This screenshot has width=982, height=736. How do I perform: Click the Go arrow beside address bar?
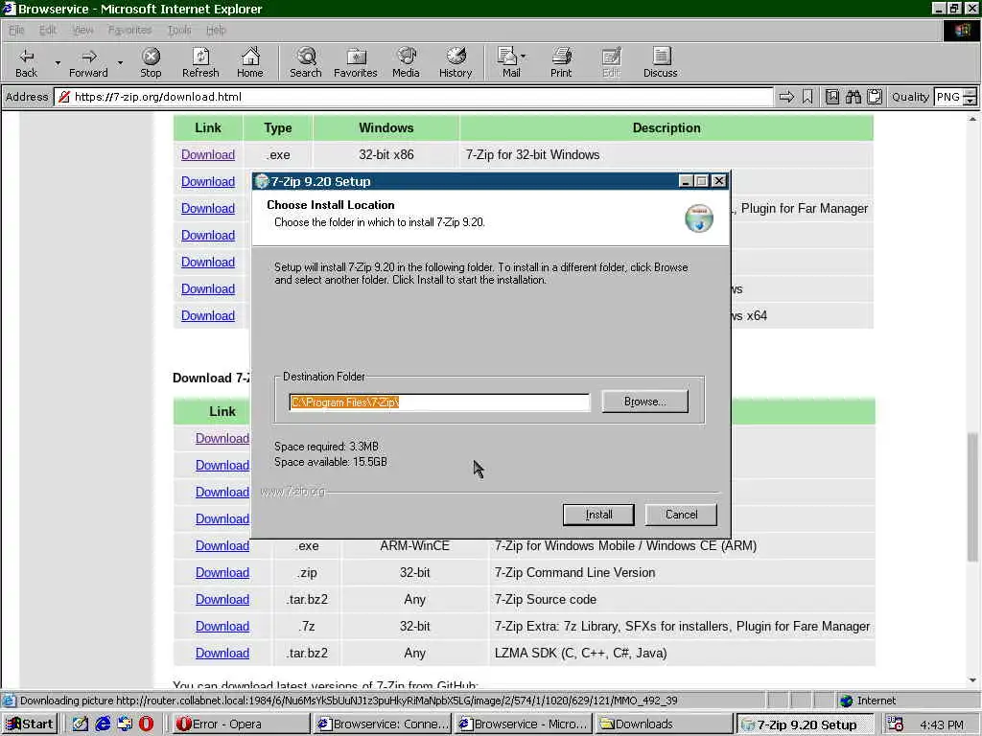click(x=786, y=97)
